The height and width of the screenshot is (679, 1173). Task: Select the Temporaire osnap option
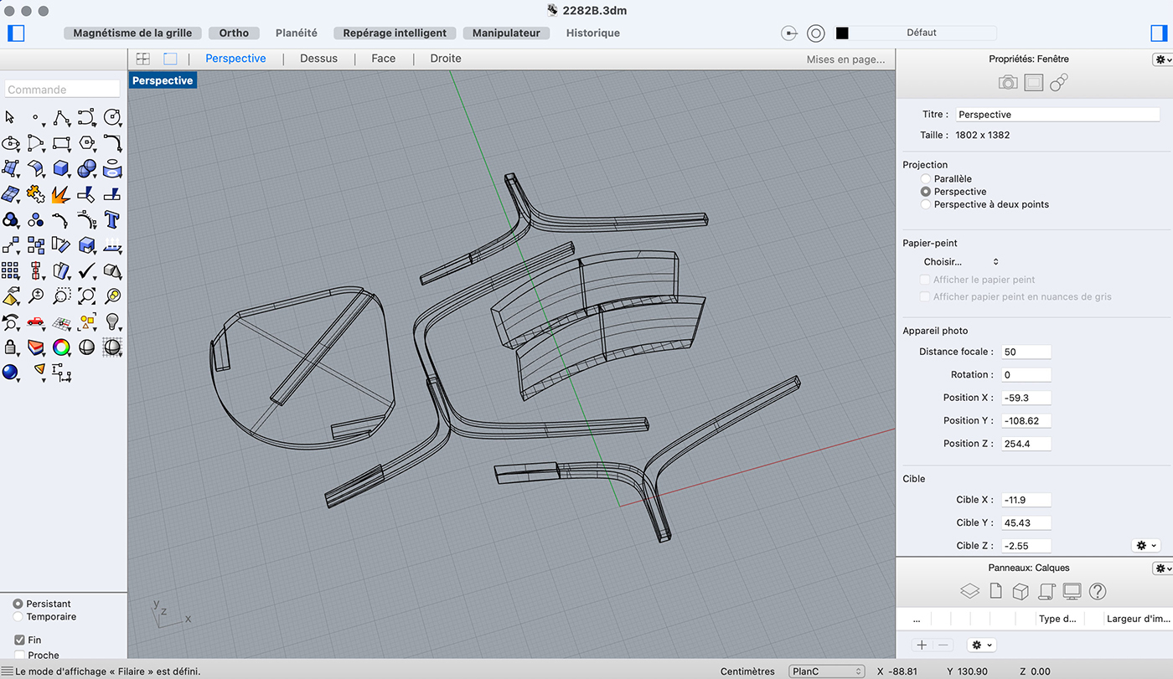tap(18, 616)
